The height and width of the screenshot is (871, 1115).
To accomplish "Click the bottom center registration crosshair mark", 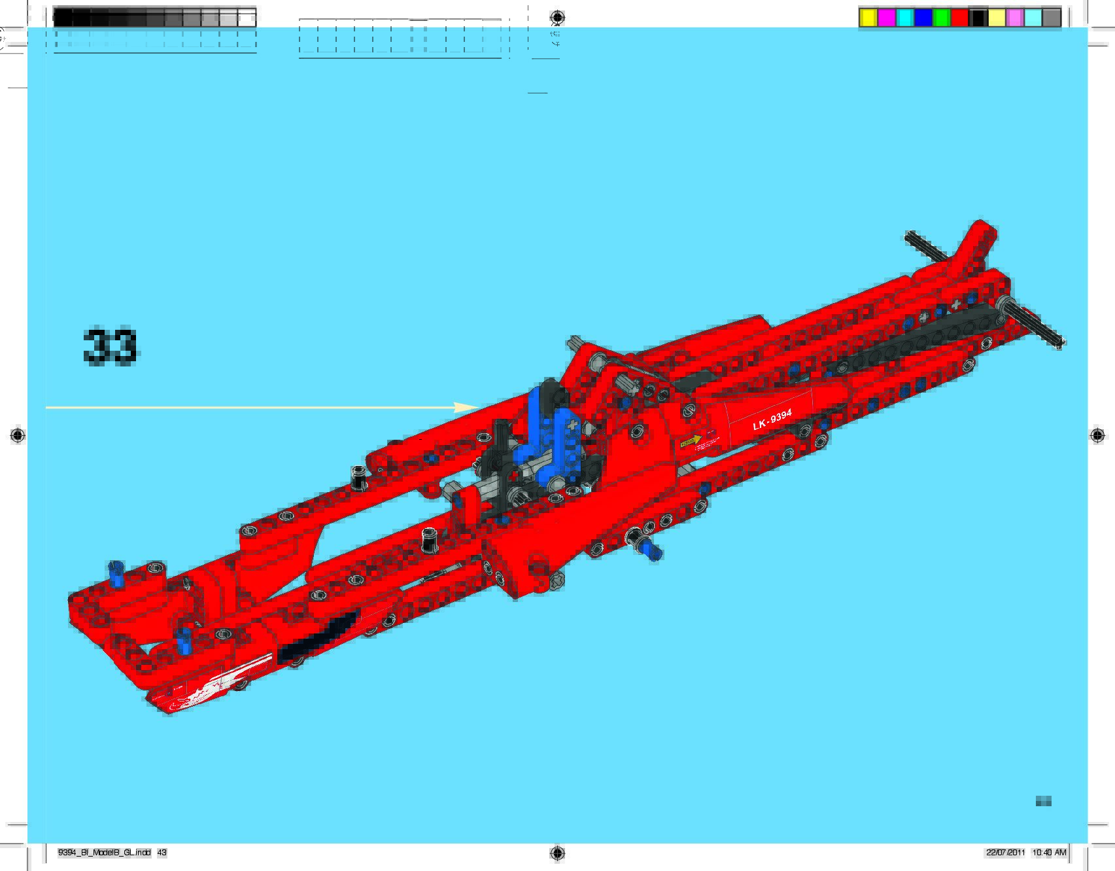I will (x=557, y=852).
